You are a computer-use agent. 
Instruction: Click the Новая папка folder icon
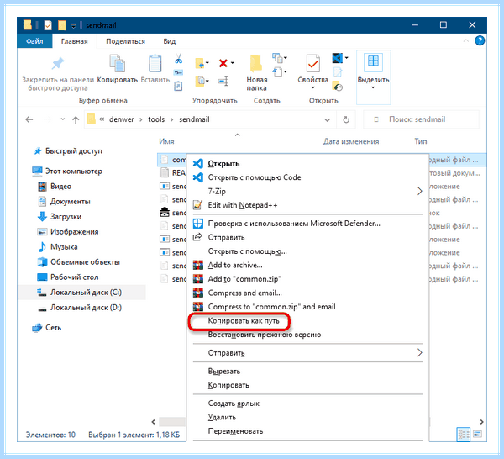(x=256, y=63)
